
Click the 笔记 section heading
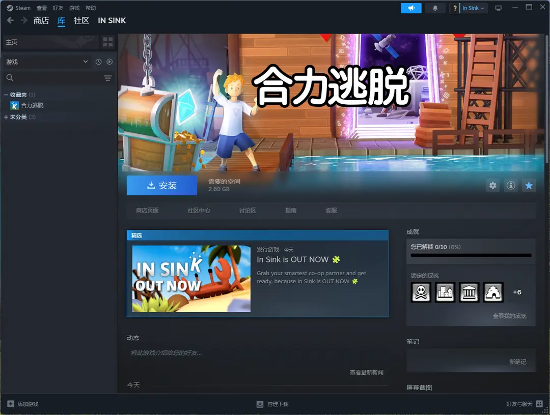[413, 341]
